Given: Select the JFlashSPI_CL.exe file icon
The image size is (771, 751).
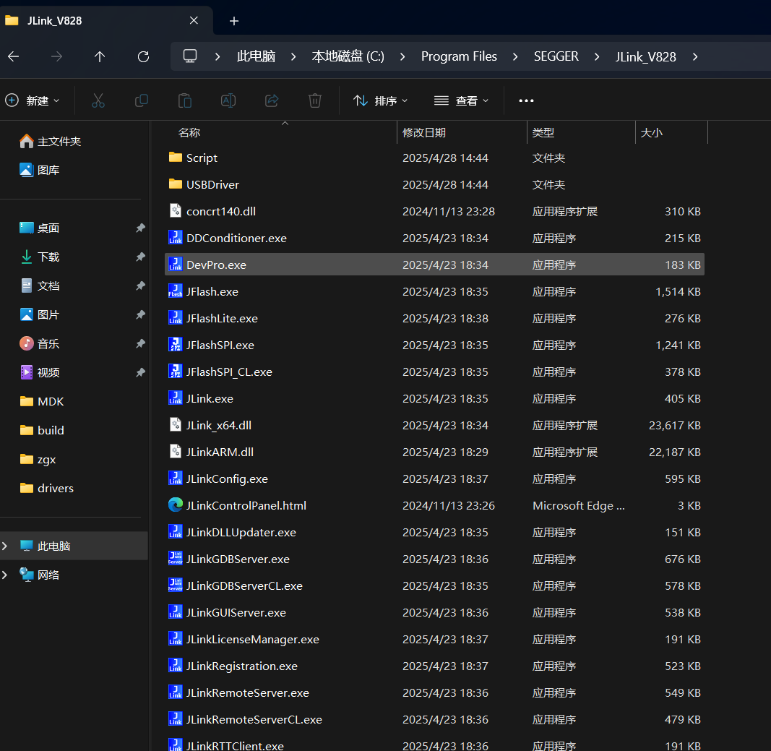Looking at the screenshot, I should 175,372.
